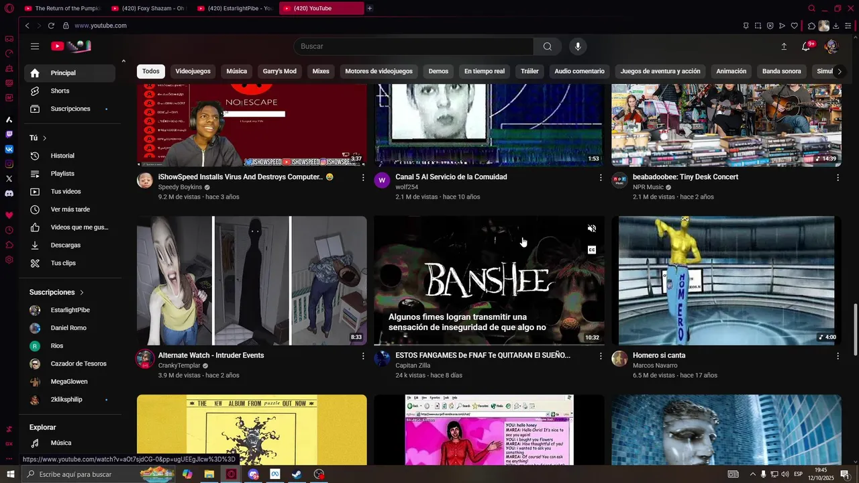Viewport: 859px width, 483px height.
Task: Open the Homero si canta thumbnail
Action: tap(726, 280)
